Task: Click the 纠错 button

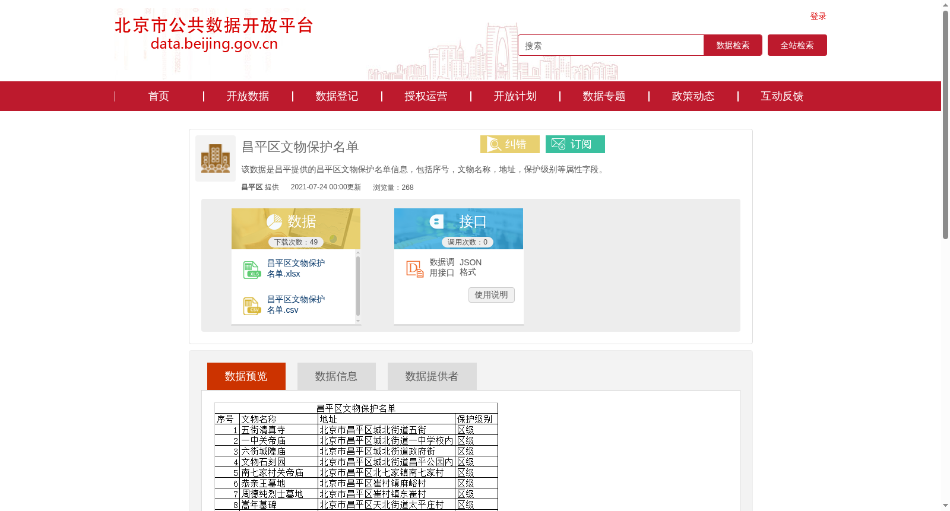Action: click(x=510, y=144)
